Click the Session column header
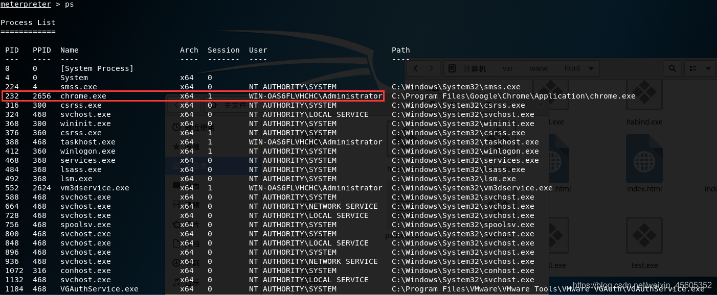The height and width of the screenshot is (295, 717). click(x=223, y=50)
